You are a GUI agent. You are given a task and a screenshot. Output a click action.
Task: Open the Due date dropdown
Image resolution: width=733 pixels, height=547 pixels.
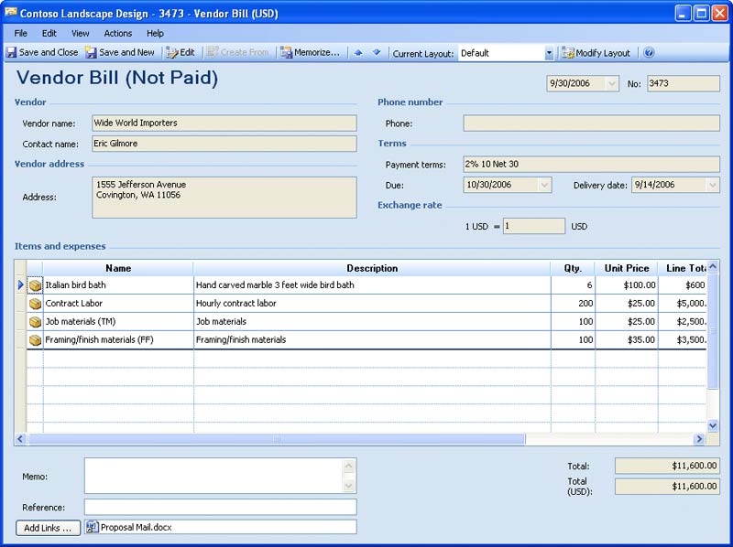(544, 185)
